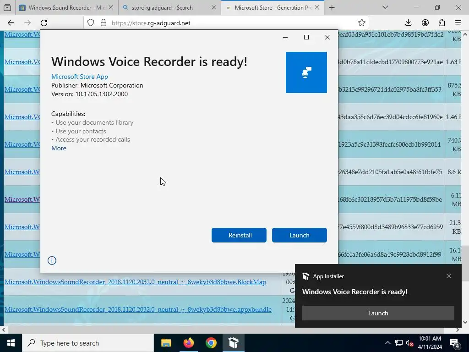Click the muted volume tray icon

(x=409, y=343)
